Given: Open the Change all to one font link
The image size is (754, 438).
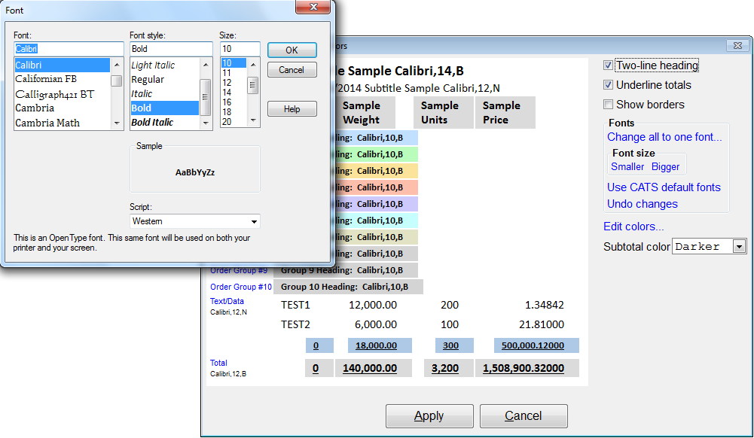Looking at the screenshot, I should 664,137.
